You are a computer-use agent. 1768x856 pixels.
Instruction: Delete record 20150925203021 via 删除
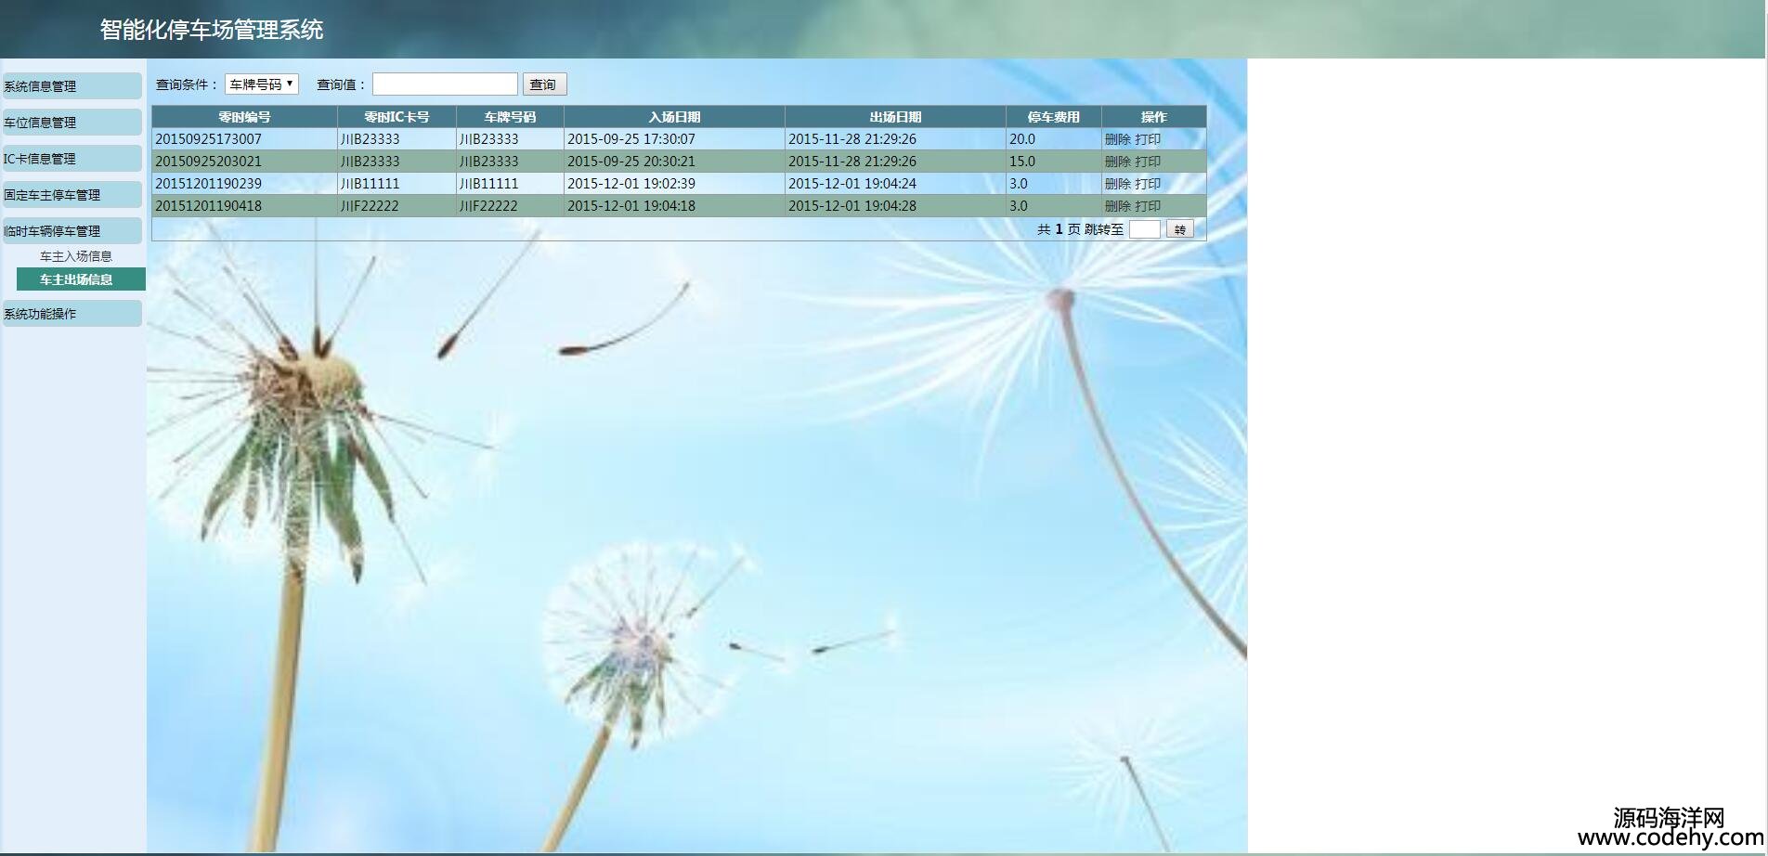(x=1117, y=162)
